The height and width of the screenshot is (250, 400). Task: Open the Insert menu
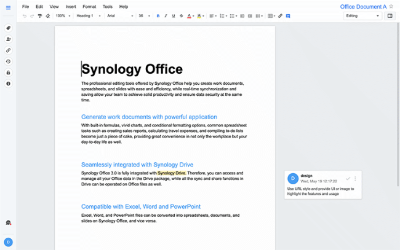(x=71, y=7)
